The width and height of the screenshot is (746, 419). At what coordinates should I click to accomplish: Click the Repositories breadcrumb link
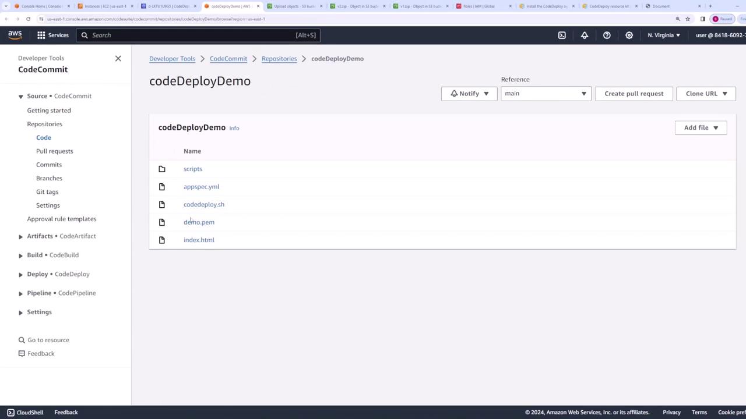[x=279, y=59]
